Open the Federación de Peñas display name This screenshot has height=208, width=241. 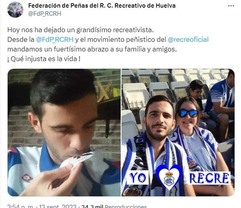102,6
